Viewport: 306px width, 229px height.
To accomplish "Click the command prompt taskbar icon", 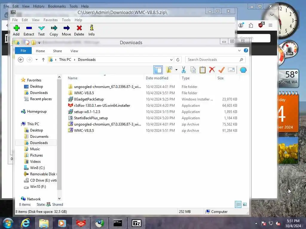I will [x=118, y=223].
